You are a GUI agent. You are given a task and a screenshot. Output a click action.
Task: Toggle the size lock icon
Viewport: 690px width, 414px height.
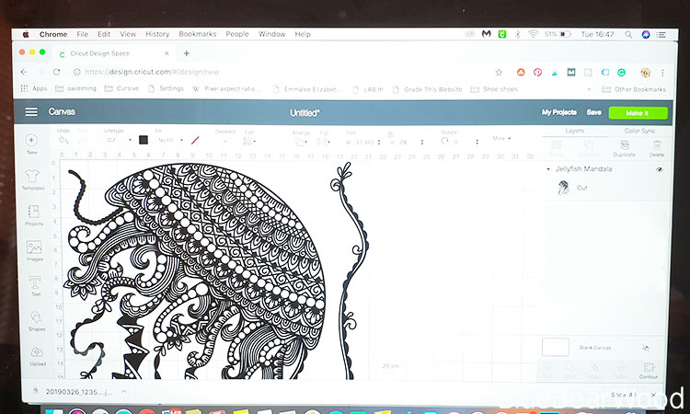(x=390, y=134)
